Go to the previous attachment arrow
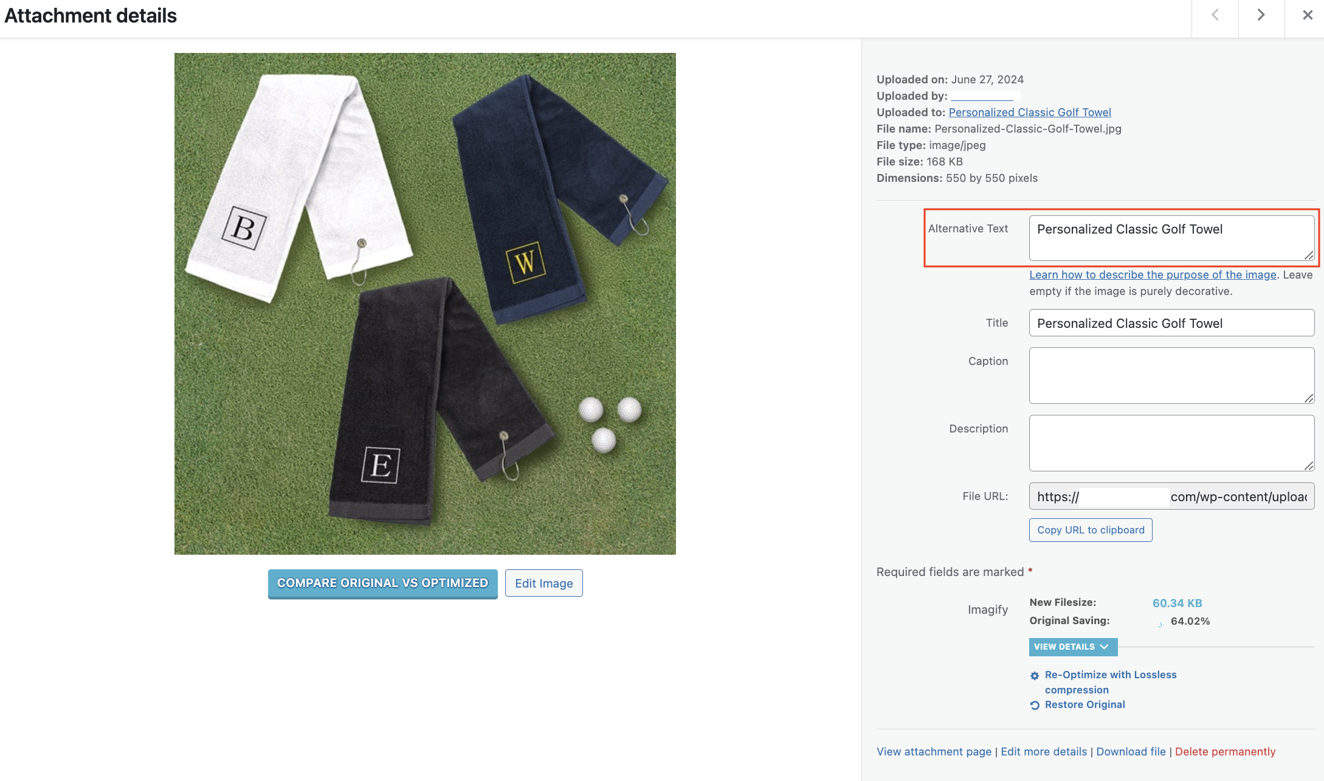The width and height of the screenshot is (1324, 781). tap(1215, 16)
